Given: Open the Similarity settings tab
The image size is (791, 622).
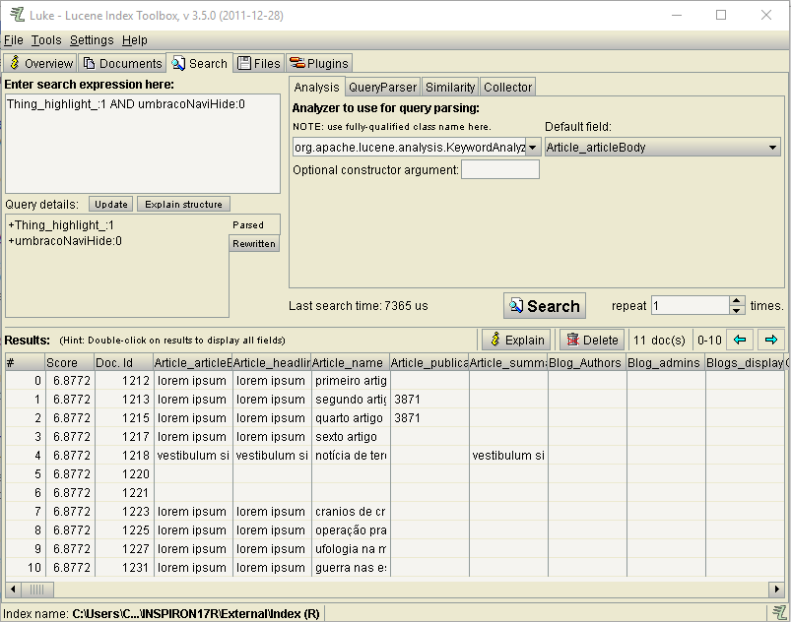Looking at the screenshot, I should pyautogui.click(x=450, y=87).
